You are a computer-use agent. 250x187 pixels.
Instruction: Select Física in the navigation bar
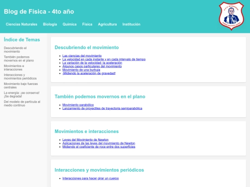tap(87, 24)
